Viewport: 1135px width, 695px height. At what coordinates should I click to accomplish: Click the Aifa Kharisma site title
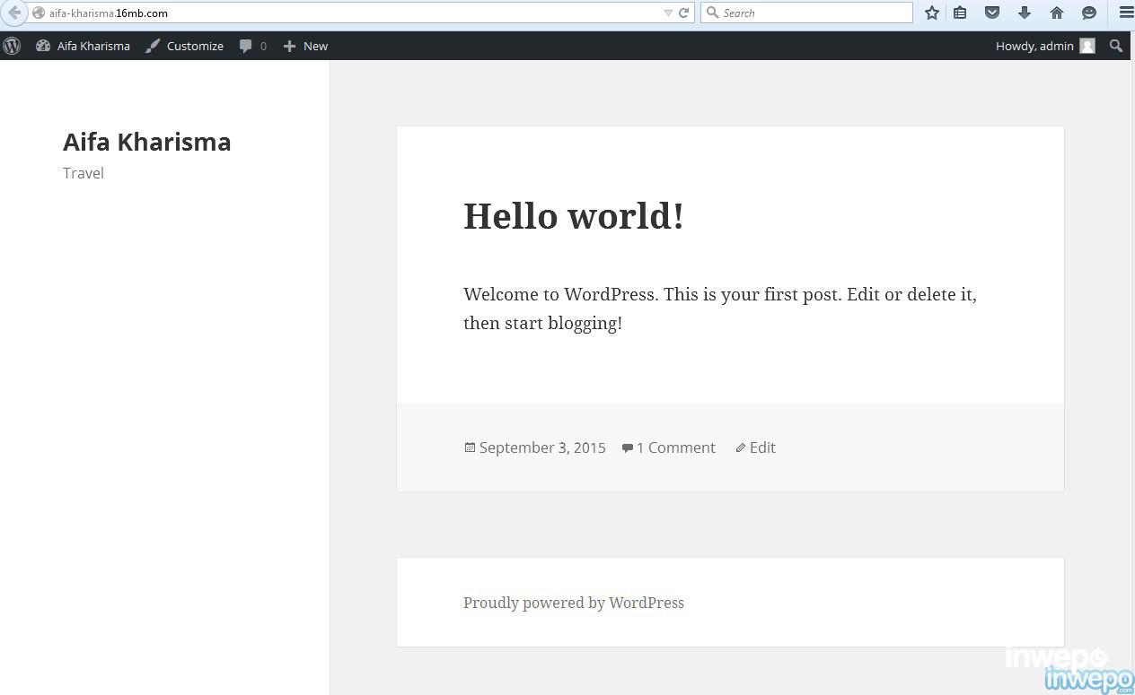147,142
